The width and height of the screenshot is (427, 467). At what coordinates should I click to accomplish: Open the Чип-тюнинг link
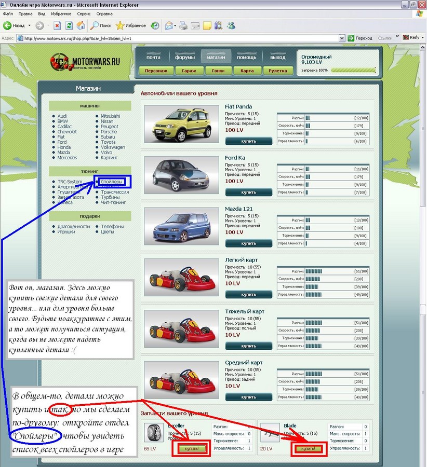[x=113, y=202]
